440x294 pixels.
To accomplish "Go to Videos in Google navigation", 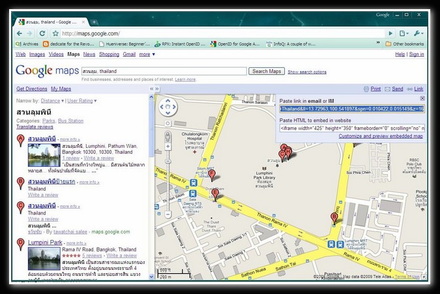I will coord(56,54).
